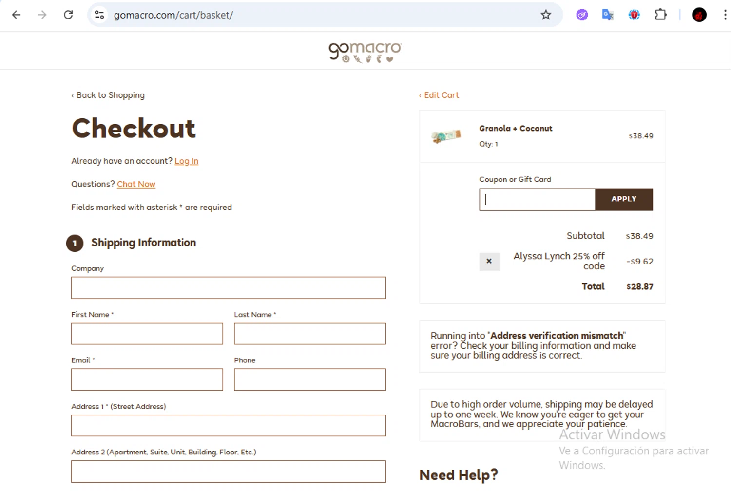Open the Extensions puzzle piece menu
Screen dimensions: 731x491
[660, 15]
